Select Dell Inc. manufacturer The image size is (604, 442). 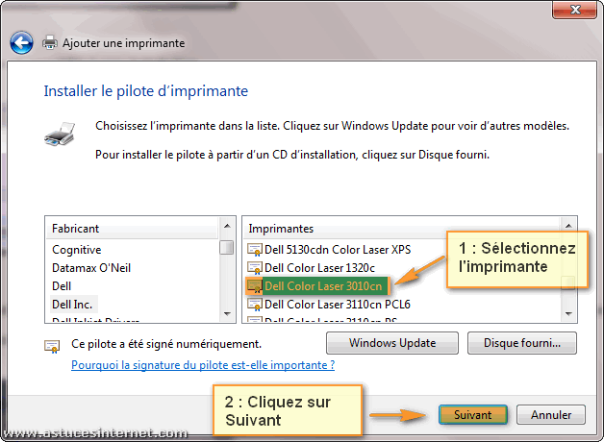pos(72,305)
